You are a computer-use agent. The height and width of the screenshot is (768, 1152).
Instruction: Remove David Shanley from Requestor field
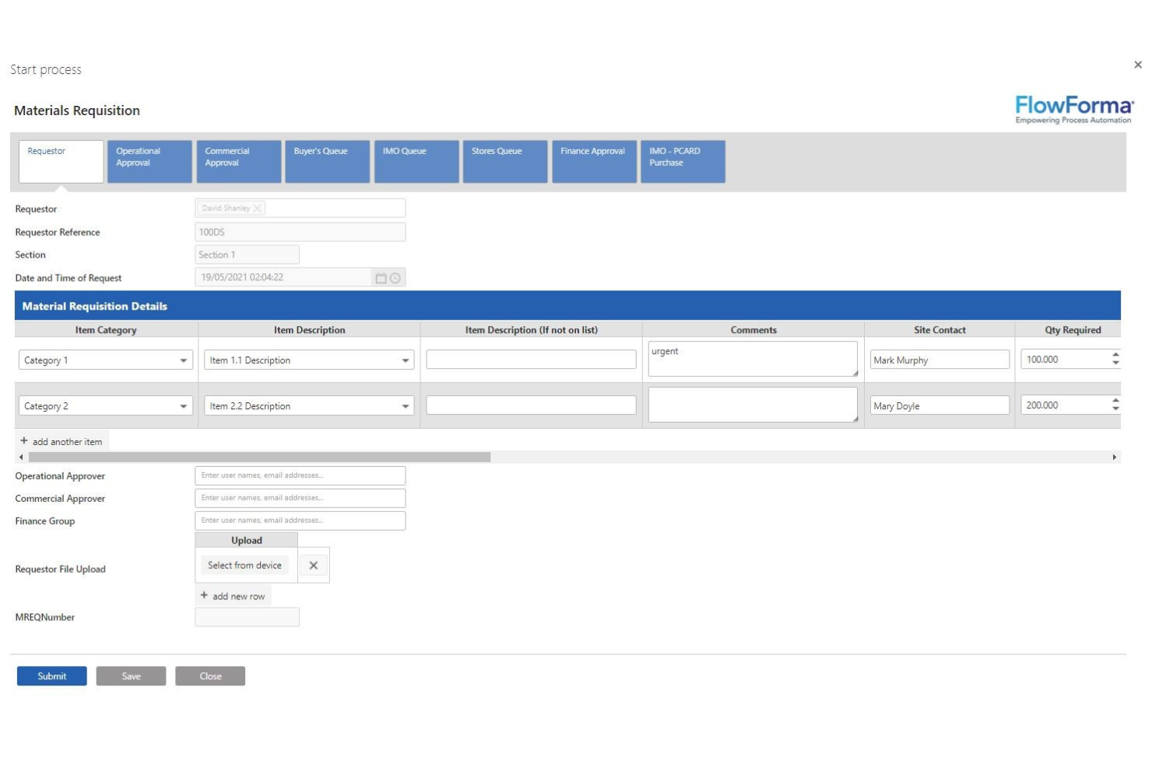pyautogui.click(x=257, y=209)
